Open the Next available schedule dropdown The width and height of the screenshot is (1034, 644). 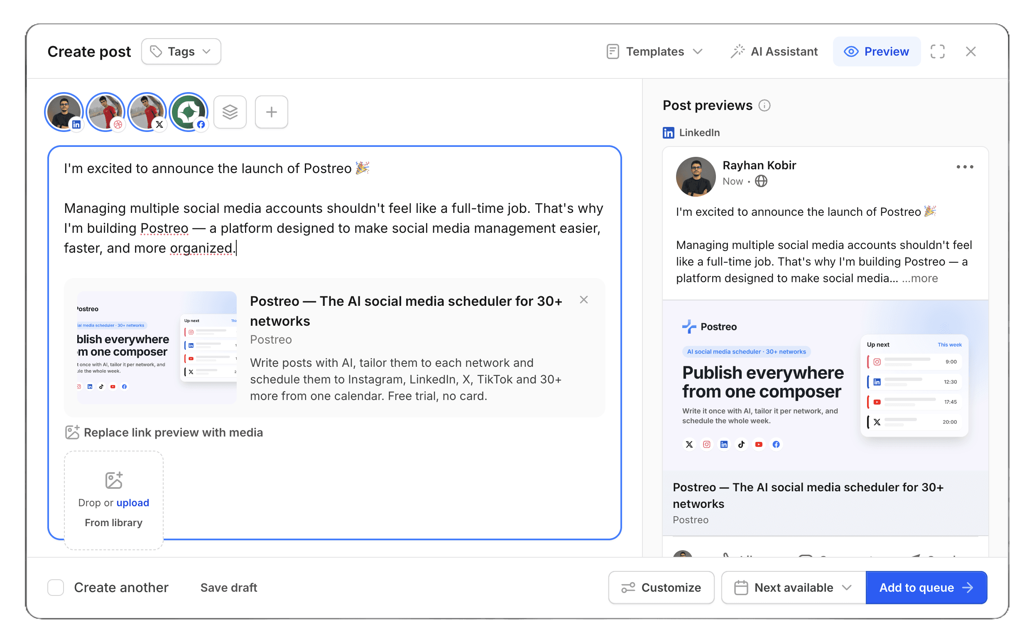point(793,587)
